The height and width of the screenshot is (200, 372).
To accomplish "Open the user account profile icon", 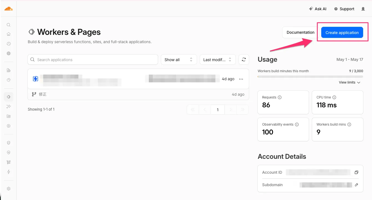I will [x=363, y=9].
